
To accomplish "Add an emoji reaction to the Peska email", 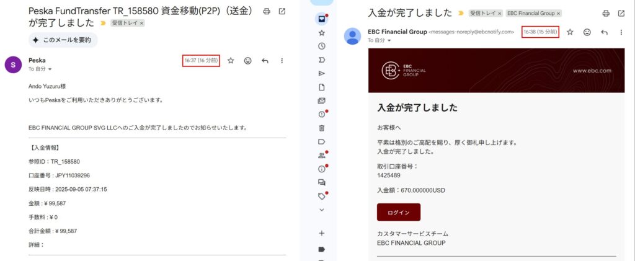I will tap(248, 61).
